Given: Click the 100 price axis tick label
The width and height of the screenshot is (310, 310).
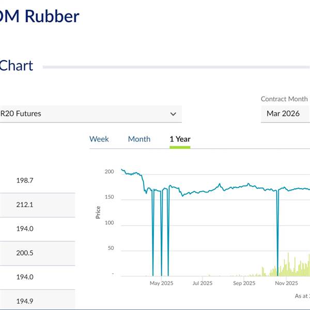Looking at the screenshot, I should pos(110,223).
